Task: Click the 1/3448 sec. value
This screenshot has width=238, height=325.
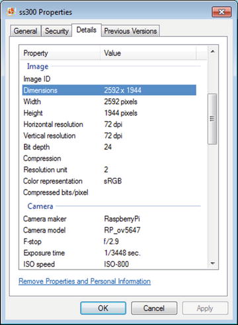Action: (122, 253)
